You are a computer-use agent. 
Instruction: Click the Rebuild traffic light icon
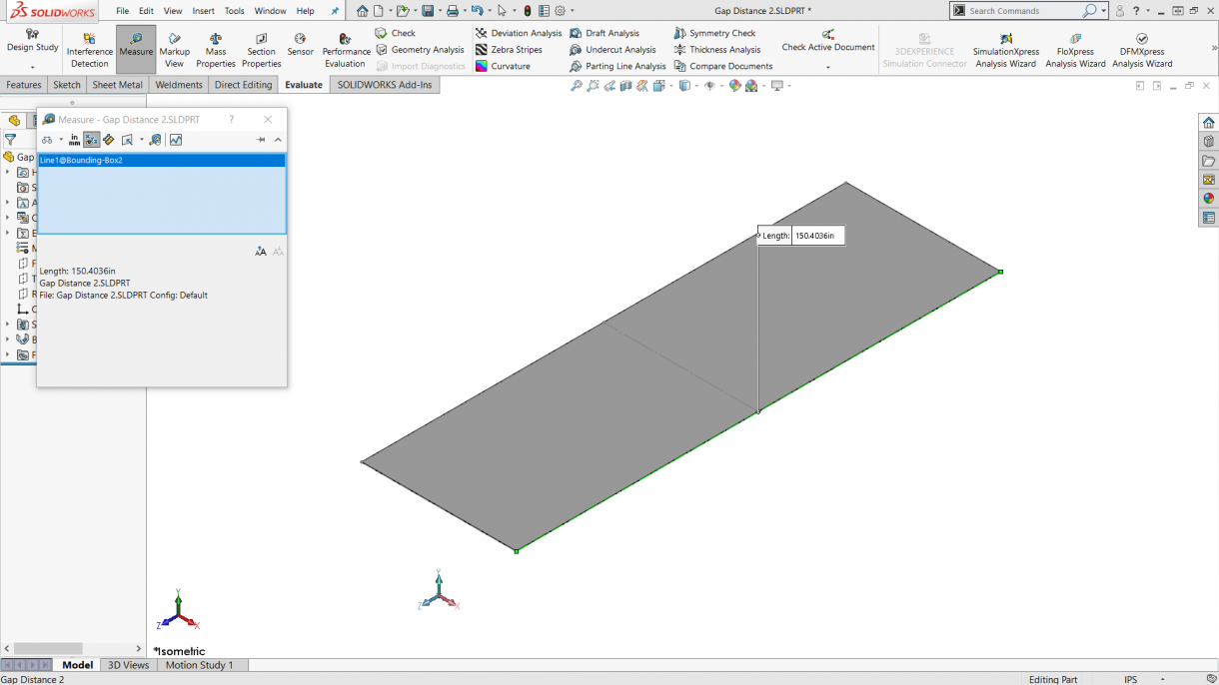coord(528,11)
